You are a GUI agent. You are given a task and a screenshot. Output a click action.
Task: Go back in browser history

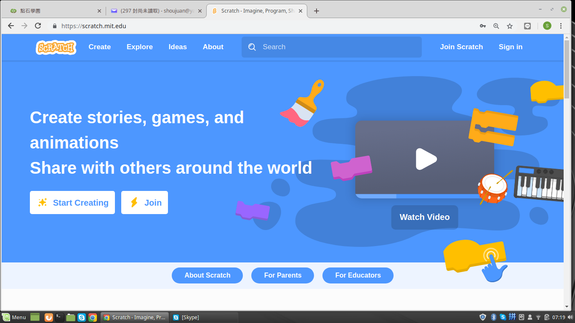(x=11, y=26)
